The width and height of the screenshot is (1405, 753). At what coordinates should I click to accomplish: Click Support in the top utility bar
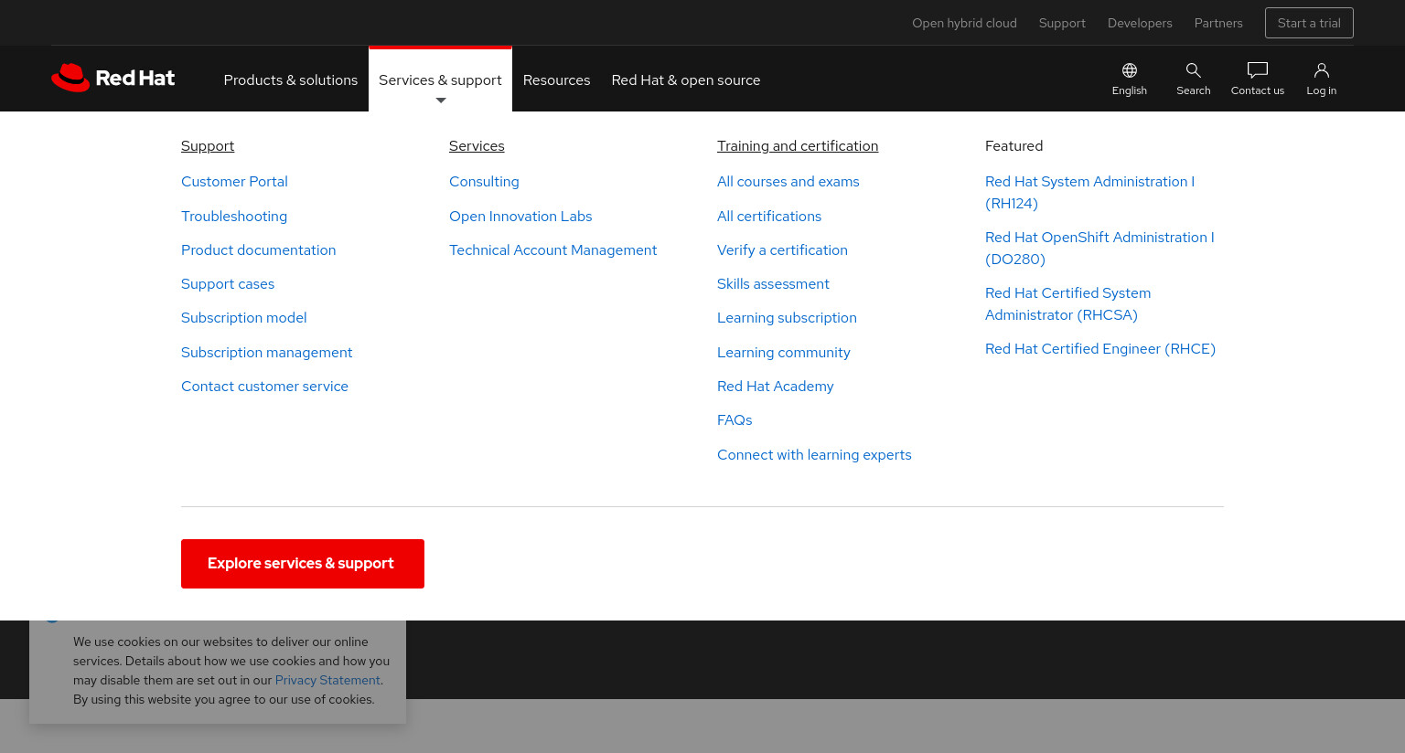coord(1062,23)
